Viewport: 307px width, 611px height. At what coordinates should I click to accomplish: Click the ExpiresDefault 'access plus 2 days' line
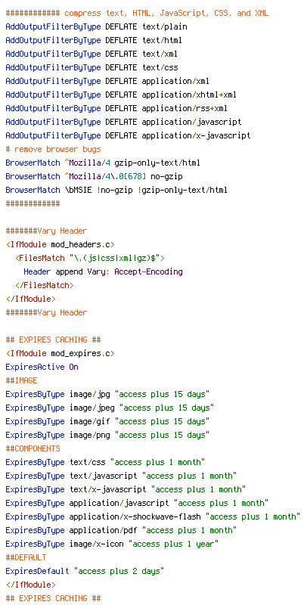pos(85,571)
